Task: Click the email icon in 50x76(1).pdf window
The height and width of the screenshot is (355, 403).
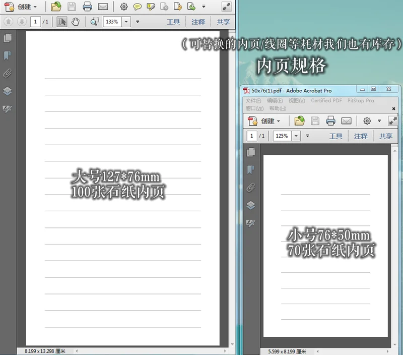Action: tap(346, 121)
